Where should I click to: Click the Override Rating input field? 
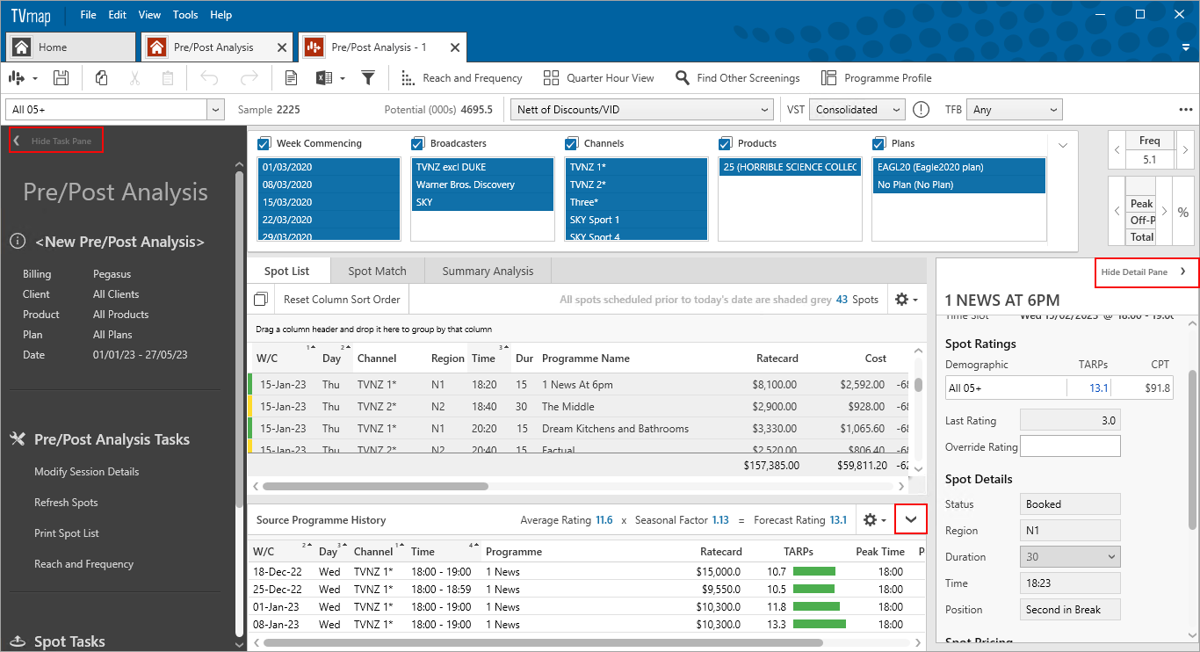coord(1070,446)
